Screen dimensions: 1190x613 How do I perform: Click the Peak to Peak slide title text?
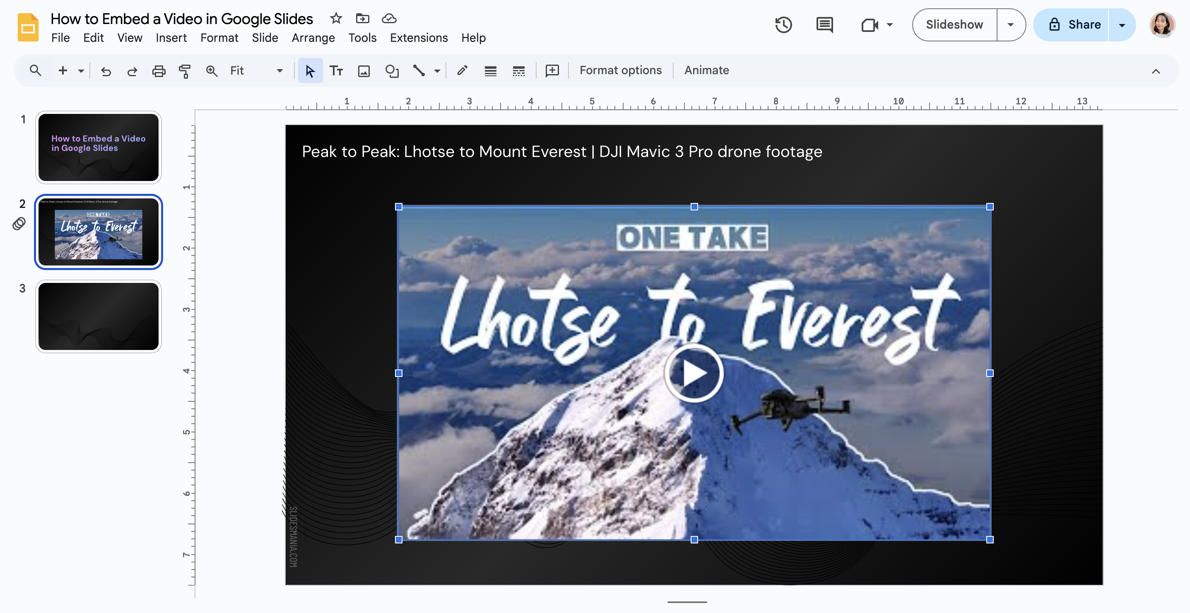(562, 152)
